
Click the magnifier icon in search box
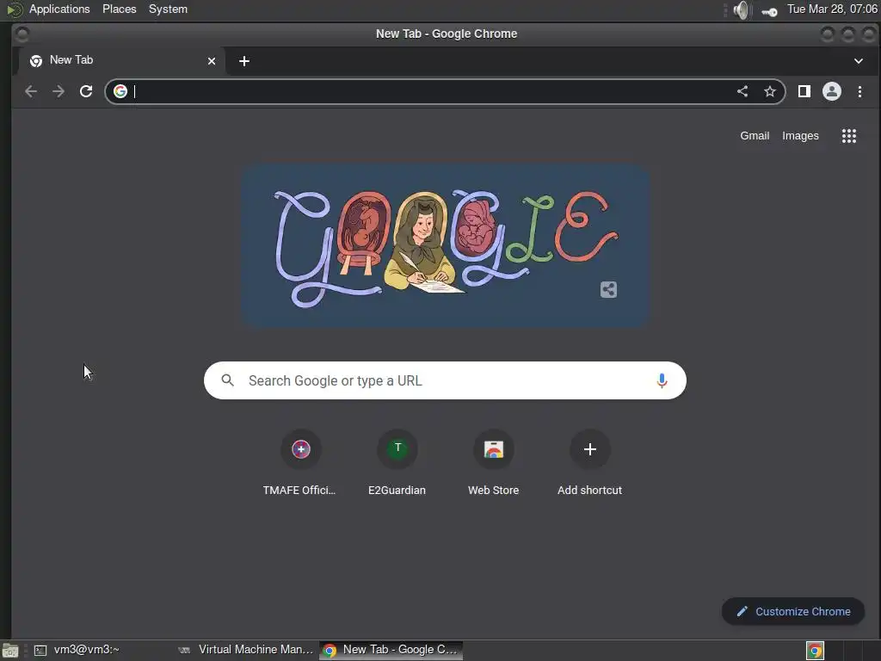click(227, 380)
